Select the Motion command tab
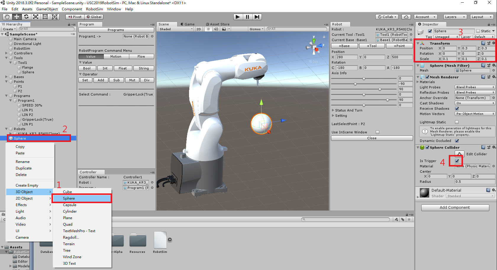The width and height of the screenshot is (497, 270). point(116,56)
